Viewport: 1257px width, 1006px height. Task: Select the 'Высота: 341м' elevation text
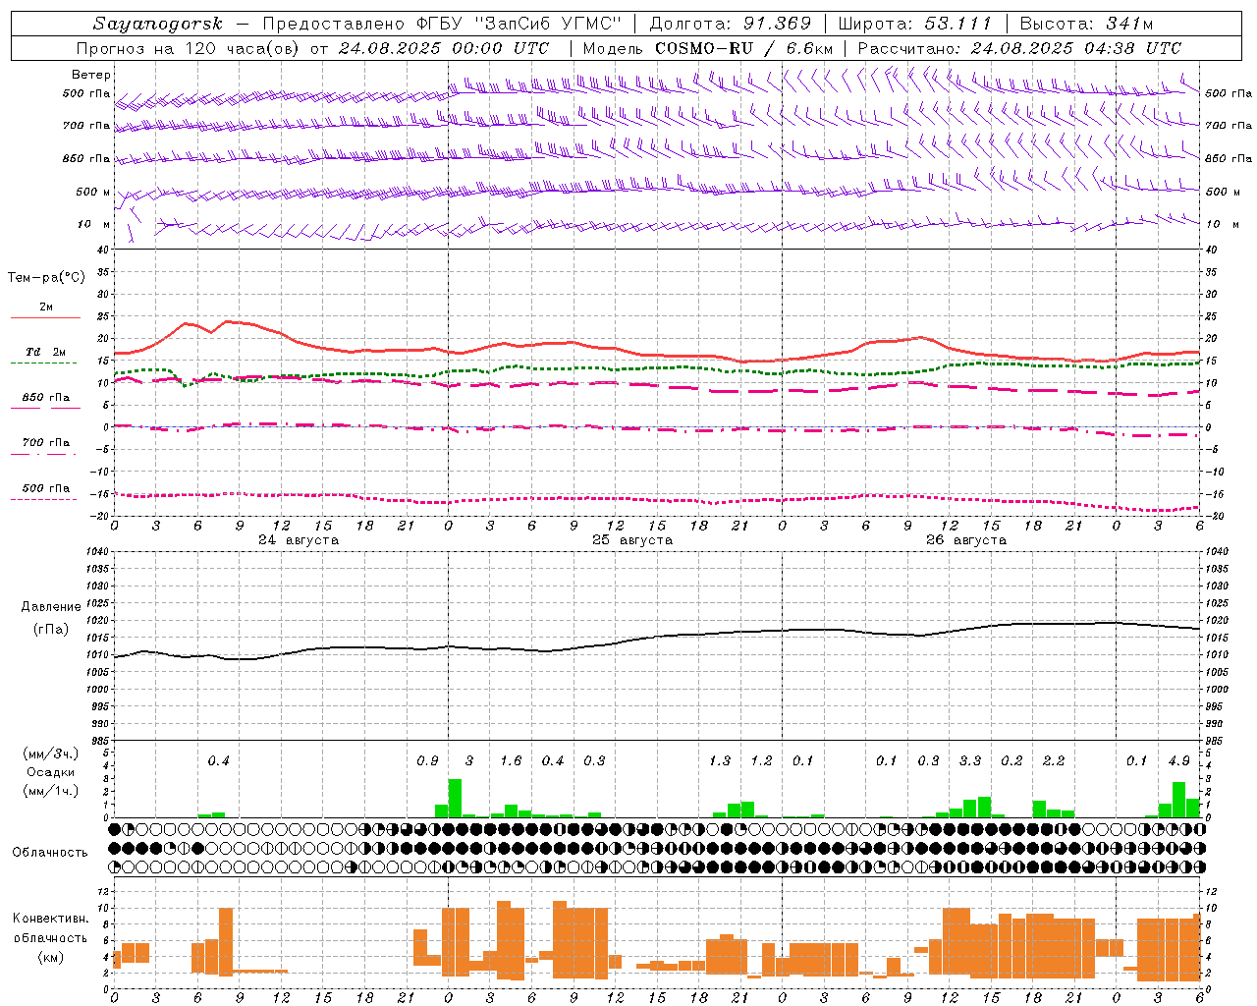pyautogui.click(x=1086, y=24)
